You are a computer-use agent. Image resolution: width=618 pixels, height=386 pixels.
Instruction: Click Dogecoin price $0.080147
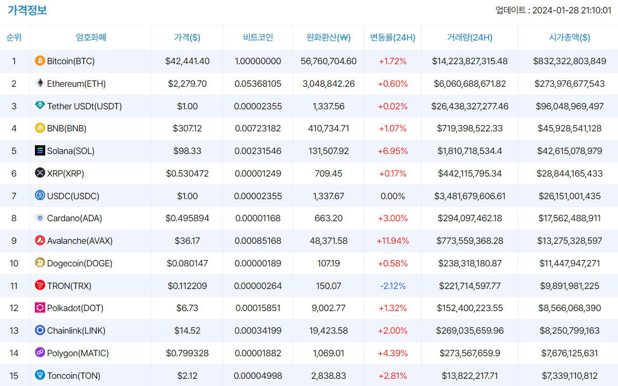click(188, 263)
